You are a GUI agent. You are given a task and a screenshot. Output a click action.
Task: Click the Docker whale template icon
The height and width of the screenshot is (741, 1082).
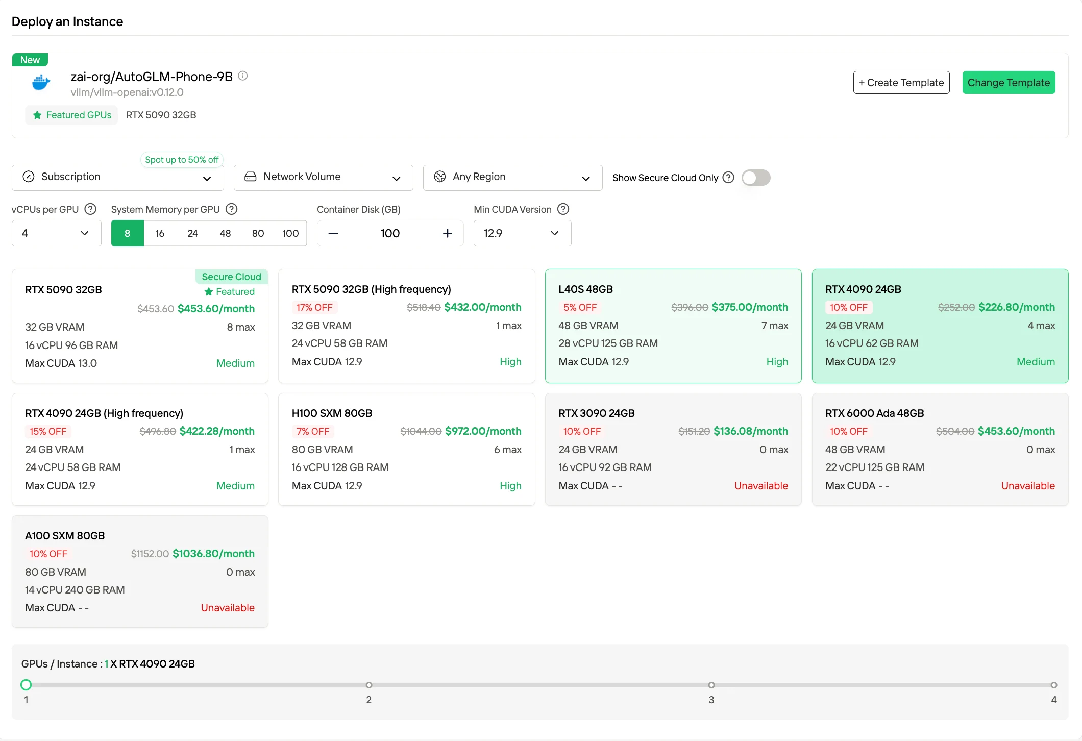tap(41, 82)
